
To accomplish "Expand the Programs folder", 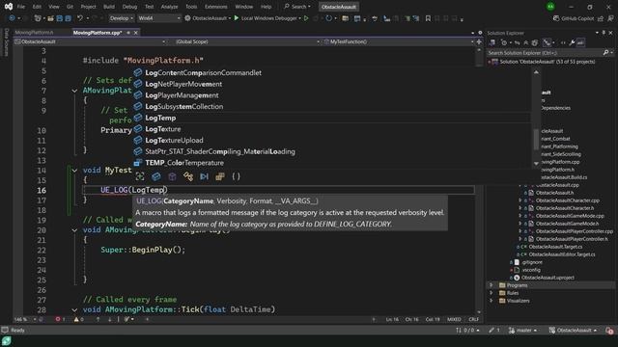I will point(492,285).
